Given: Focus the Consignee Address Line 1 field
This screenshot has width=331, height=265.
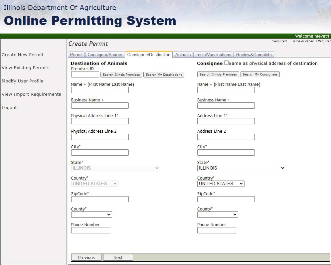Looking at the screenshot, I should click(x=226, y=121).
